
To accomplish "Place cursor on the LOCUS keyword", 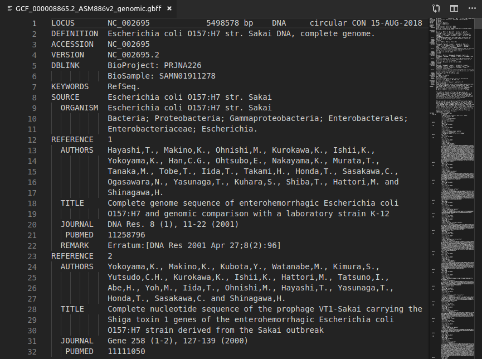I will (x=63, y=23).
